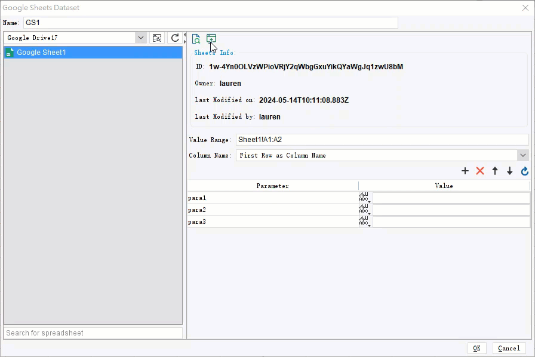Click the Value Range field Sheet1!A1:A2
Image resolution: width=535 pixels, height=357 pixels.
(x=382, y=140)
